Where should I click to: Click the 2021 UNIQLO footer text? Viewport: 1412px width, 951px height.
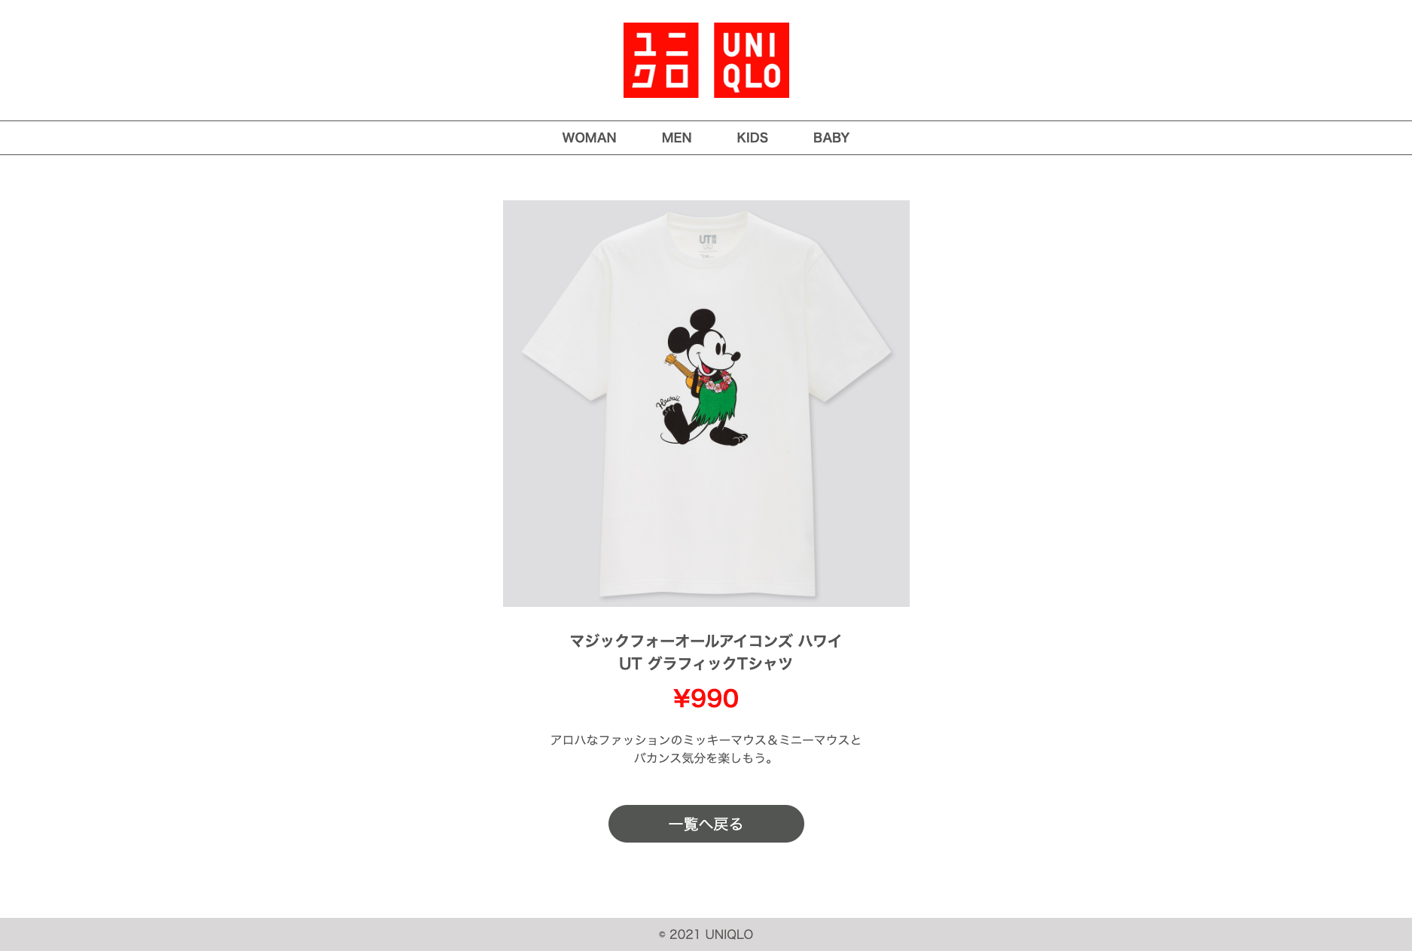711,934
